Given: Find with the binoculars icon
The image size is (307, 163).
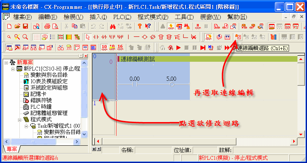Looking at the screenshot, I should pyautogui.click(x=113, y=26).
